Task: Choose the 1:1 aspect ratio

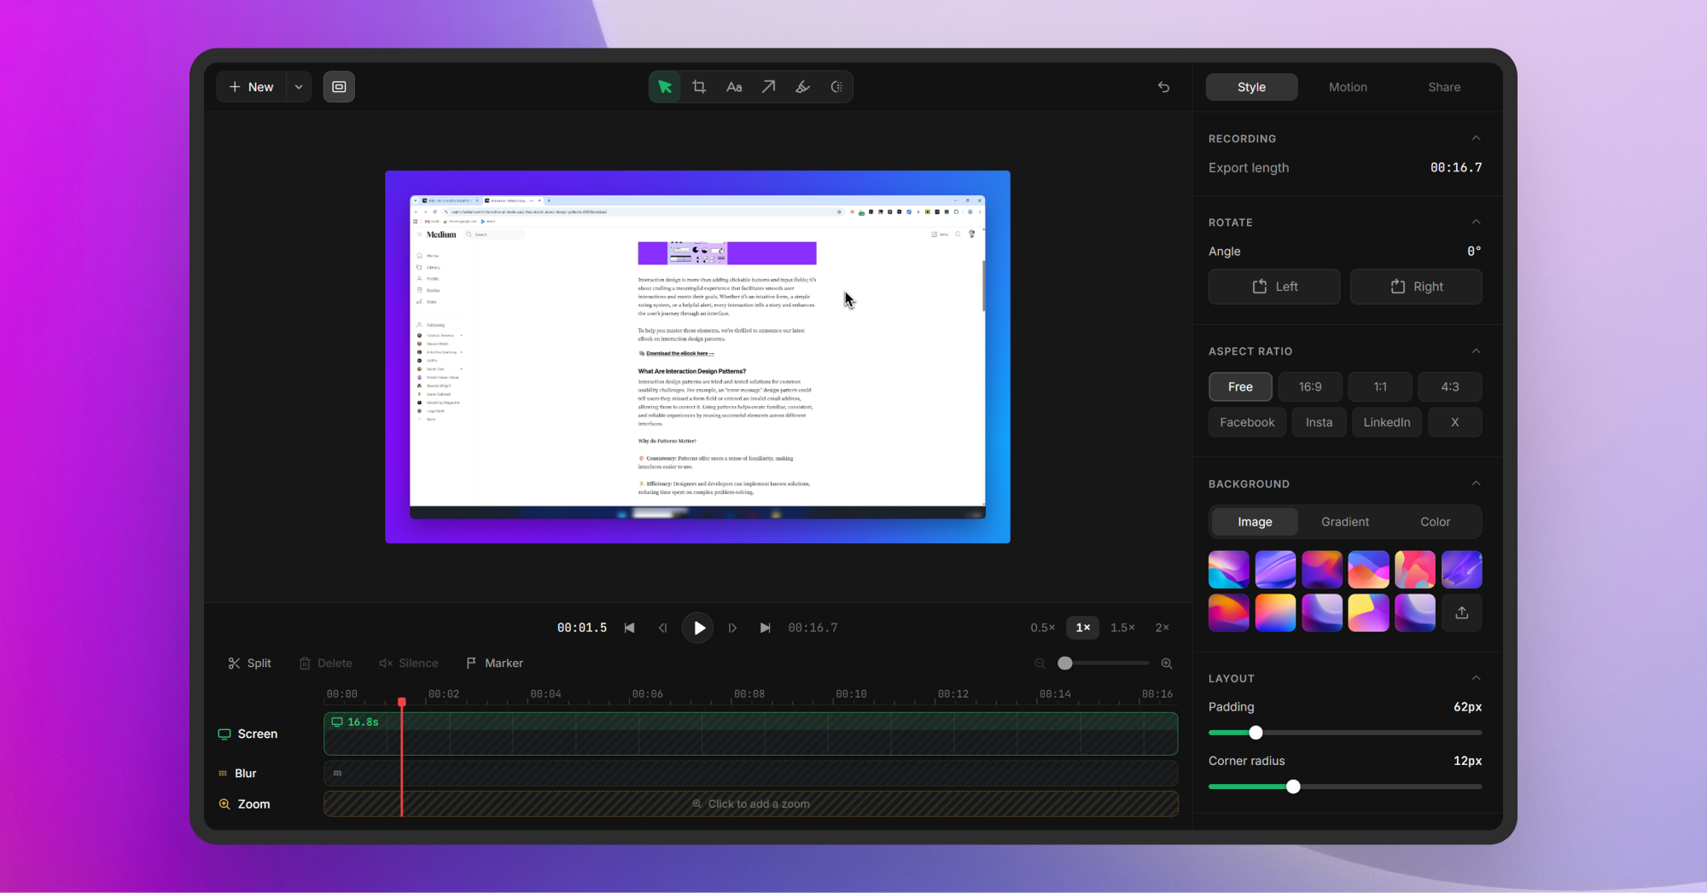Action: point(1380,387)
